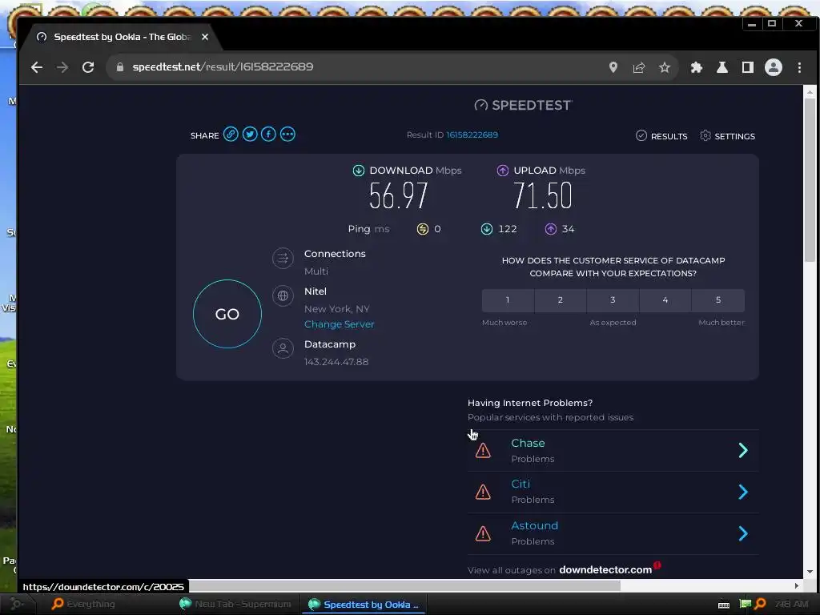This screenshot has height=615, width=820.
Task: Click the Astound warning triangle icon
Action: (x=483, y=533)
